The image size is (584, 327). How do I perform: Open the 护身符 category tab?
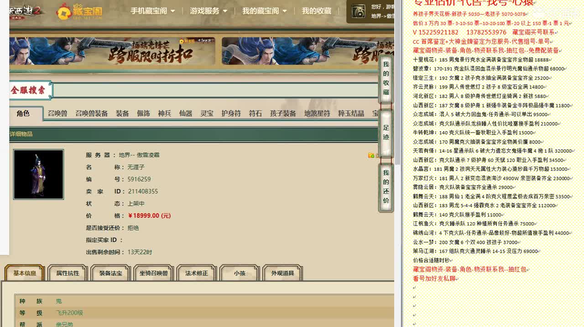[x=231, y=113]
